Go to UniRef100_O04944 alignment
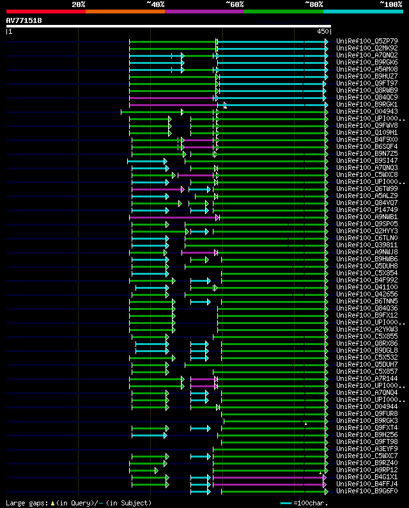Viewport: 409px width, 508px height. [367, 406]
